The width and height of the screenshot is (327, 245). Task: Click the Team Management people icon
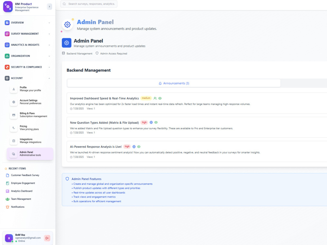pyautogui.click(x=8, y=199)
